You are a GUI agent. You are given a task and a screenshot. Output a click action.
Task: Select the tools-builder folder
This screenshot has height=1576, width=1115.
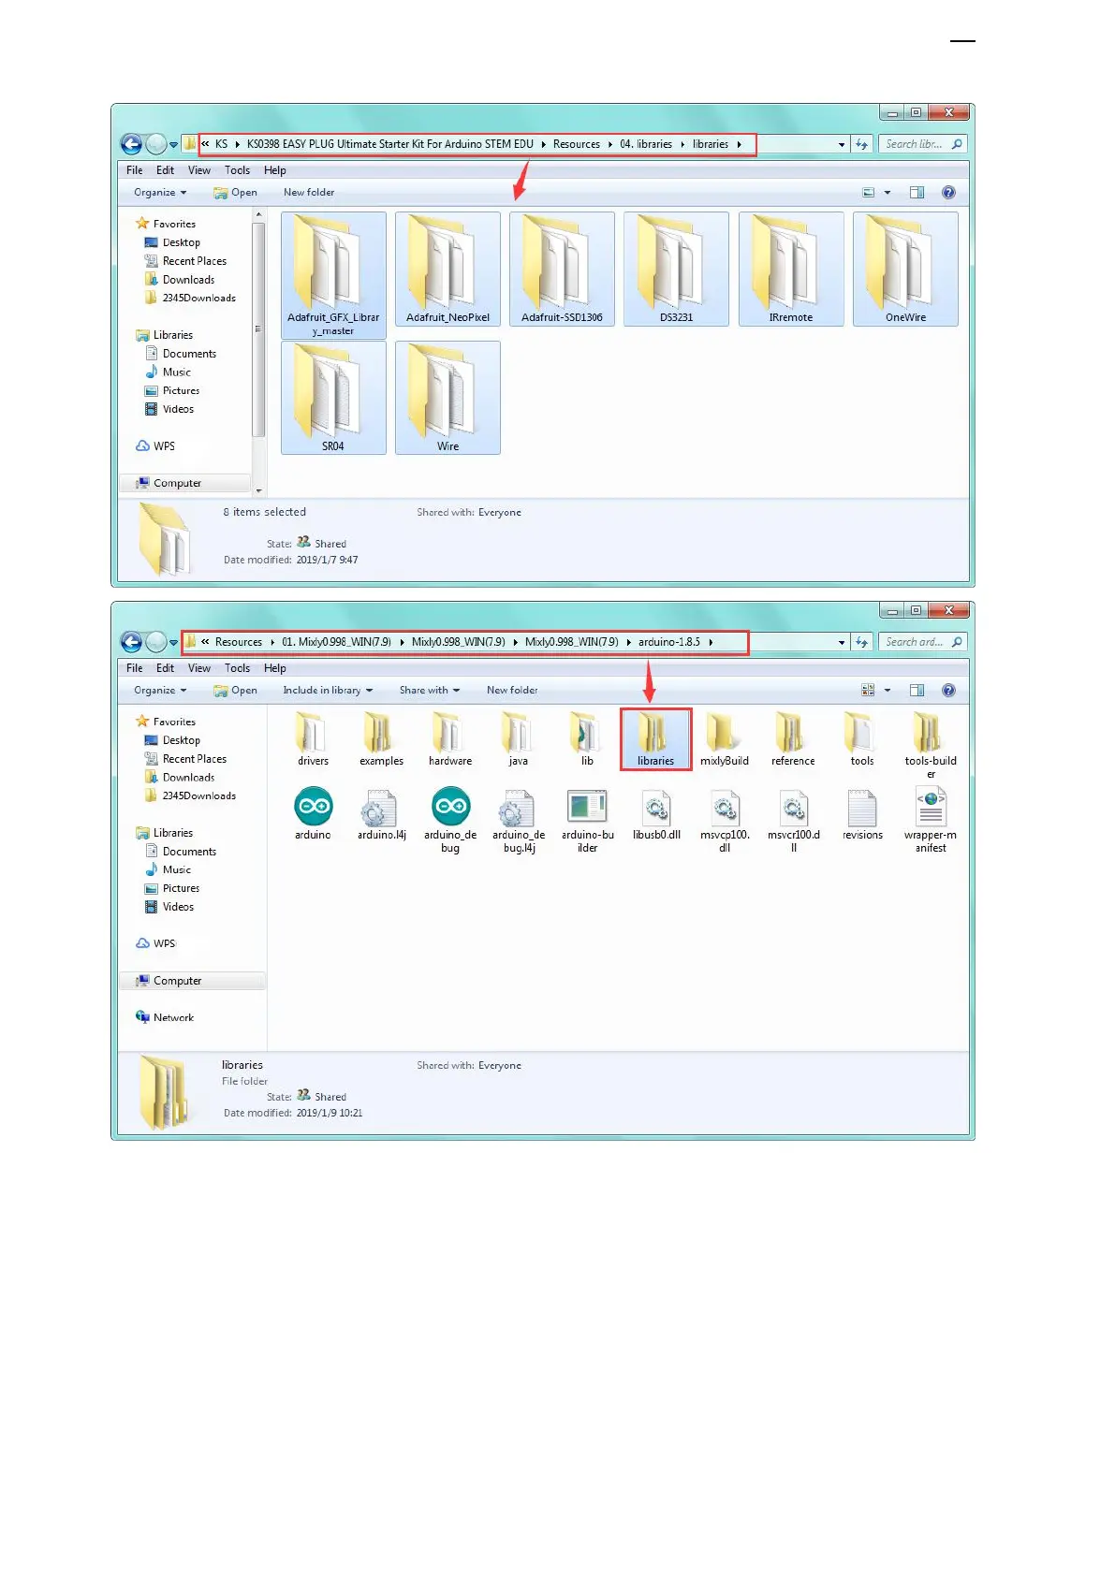pyautogui.click(x=931, y=745)
